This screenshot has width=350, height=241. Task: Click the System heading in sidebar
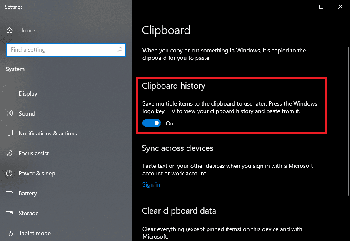coord(15,69)
